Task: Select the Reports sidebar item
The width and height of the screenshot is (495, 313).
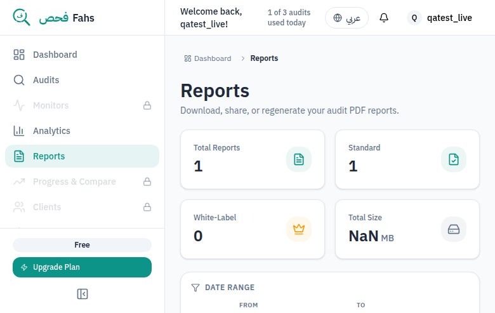Action: (x=82, y=156)
